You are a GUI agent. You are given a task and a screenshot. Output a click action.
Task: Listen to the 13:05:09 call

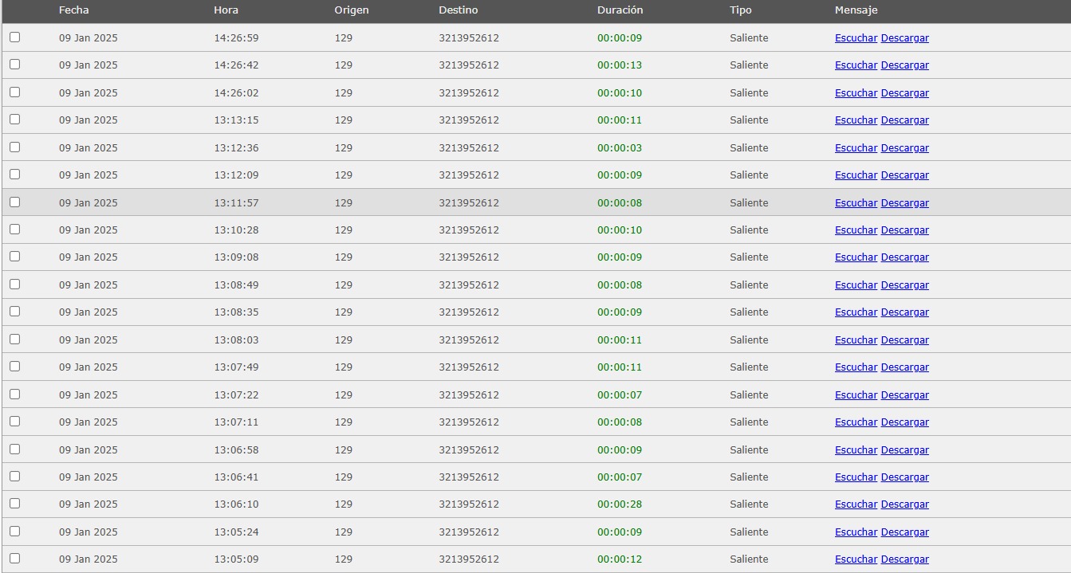856,559
